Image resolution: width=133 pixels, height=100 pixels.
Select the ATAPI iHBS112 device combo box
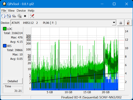[x=63, y=23]
